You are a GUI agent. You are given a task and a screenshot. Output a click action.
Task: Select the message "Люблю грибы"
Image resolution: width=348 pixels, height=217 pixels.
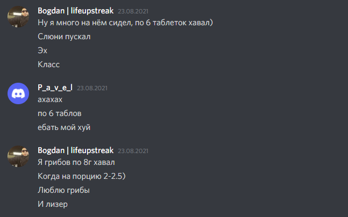point(63,190)
